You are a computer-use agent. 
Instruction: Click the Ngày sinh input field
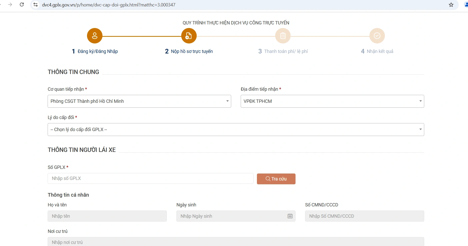coord(236,216)
